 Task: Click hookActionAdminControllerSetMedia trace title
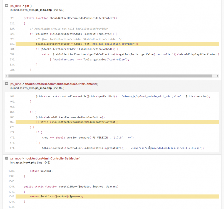(45, 159)
